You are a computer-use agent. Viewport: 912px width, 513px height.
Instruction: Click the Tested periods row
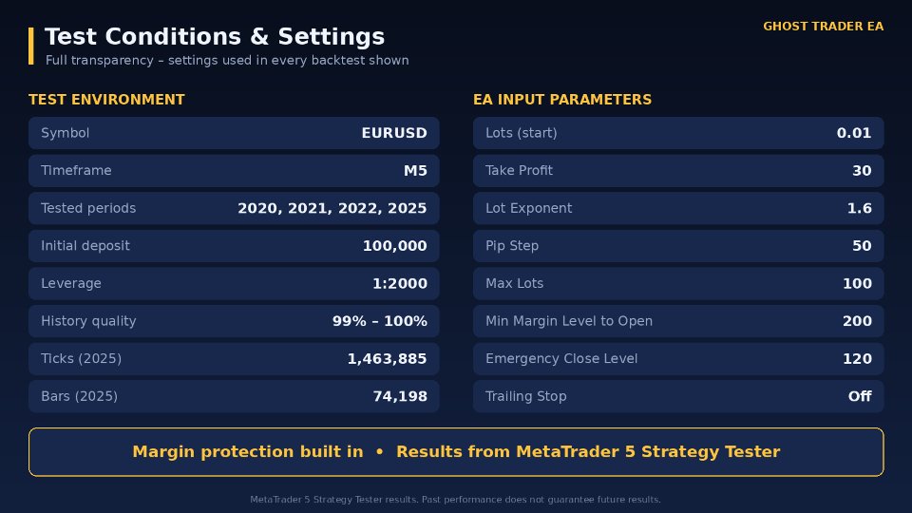click(234, 208)
